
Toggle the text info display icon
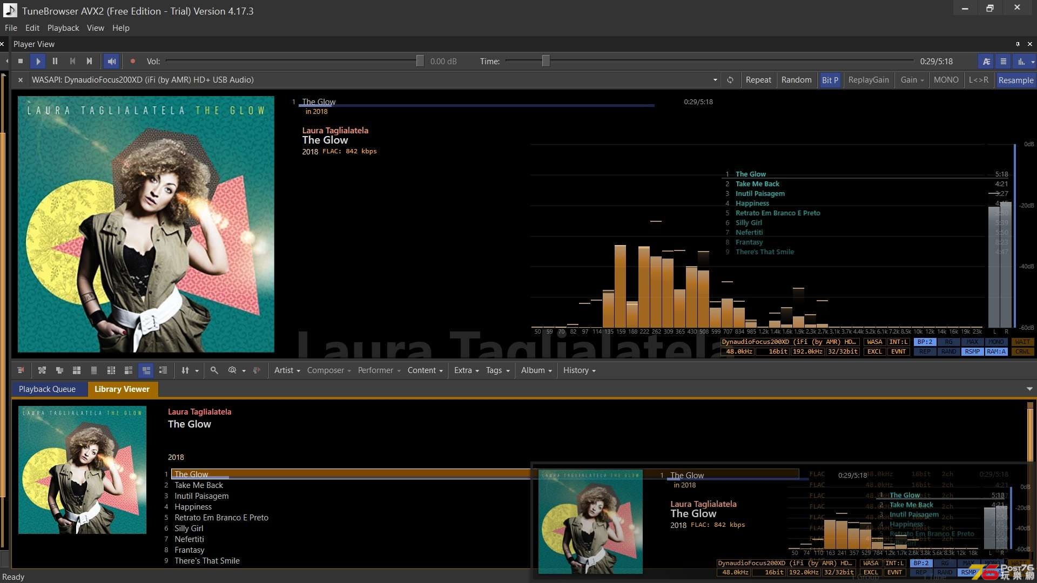[x=986, y=62]
